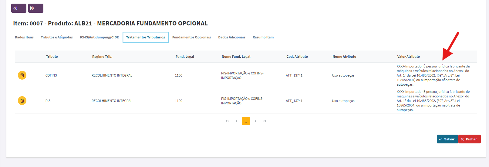
Task: View the Resumo Item tab
Action: [263, 37]
